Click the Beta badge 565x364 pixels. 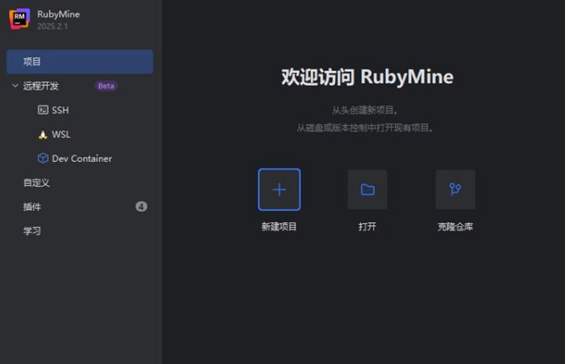coord(106,86)
